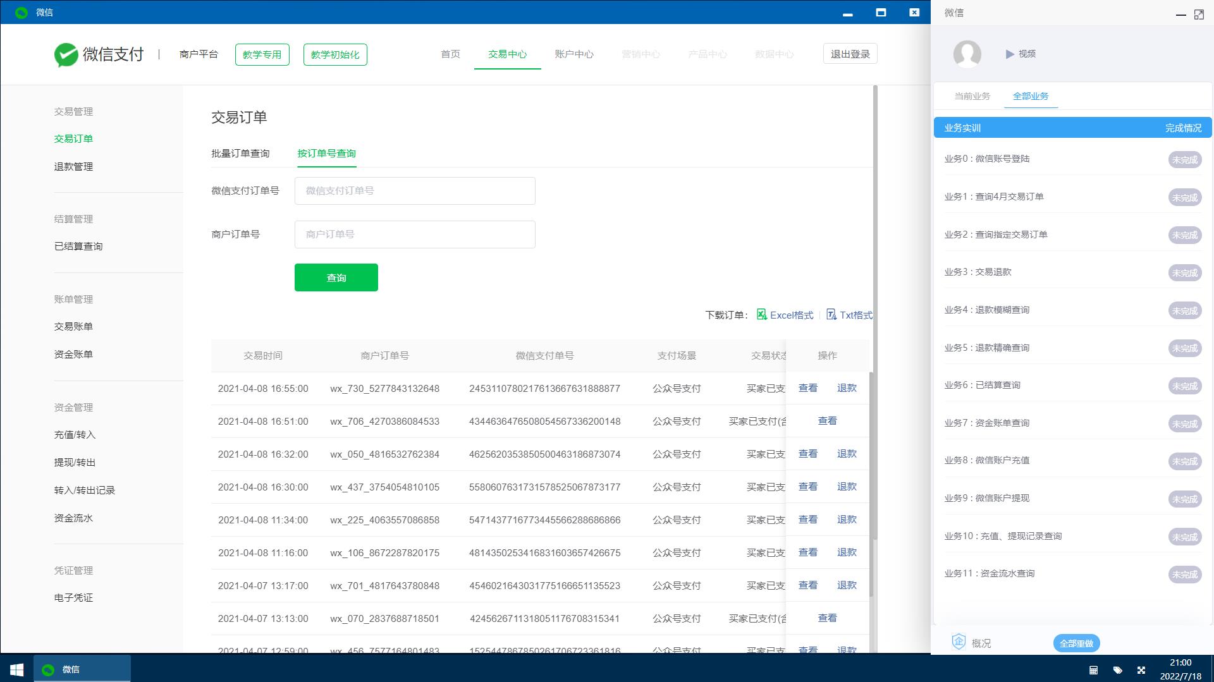Click 查看 for order wx_706_4270386084533

[x=827, y=421]
